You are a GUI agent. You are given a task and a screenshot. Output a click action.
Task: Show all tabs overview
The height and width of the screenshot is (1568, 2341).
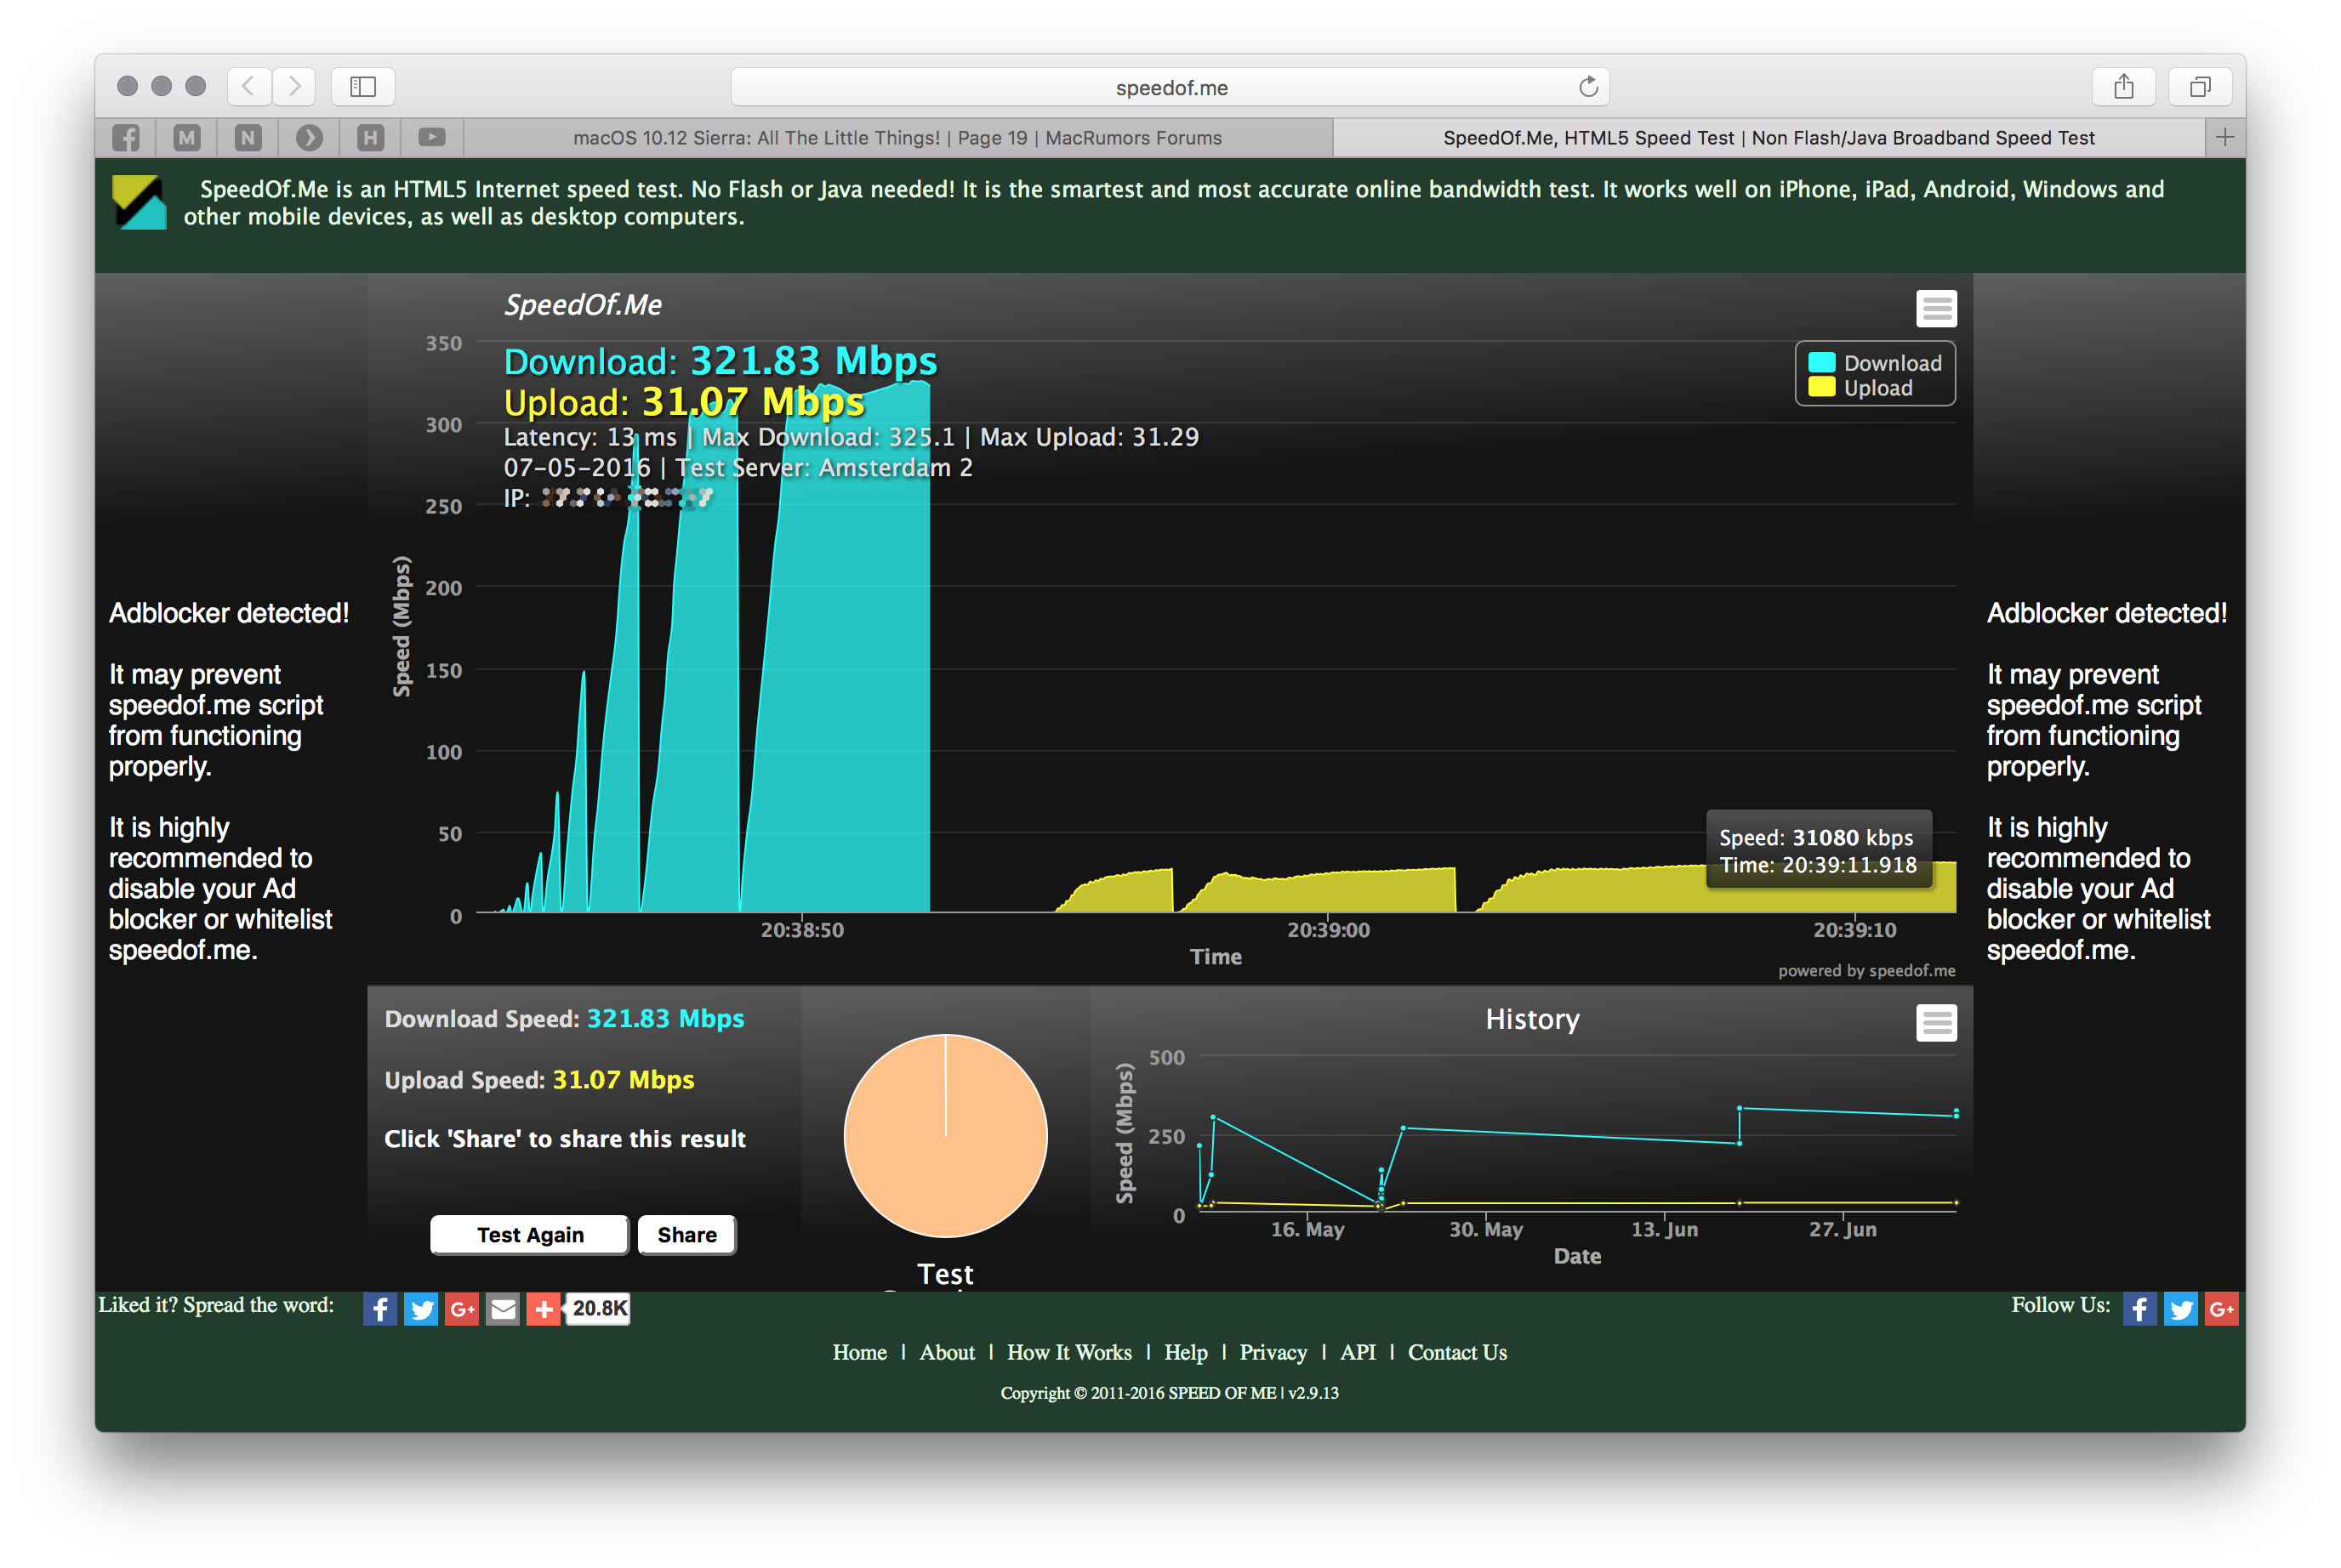tap(2199, 86)
